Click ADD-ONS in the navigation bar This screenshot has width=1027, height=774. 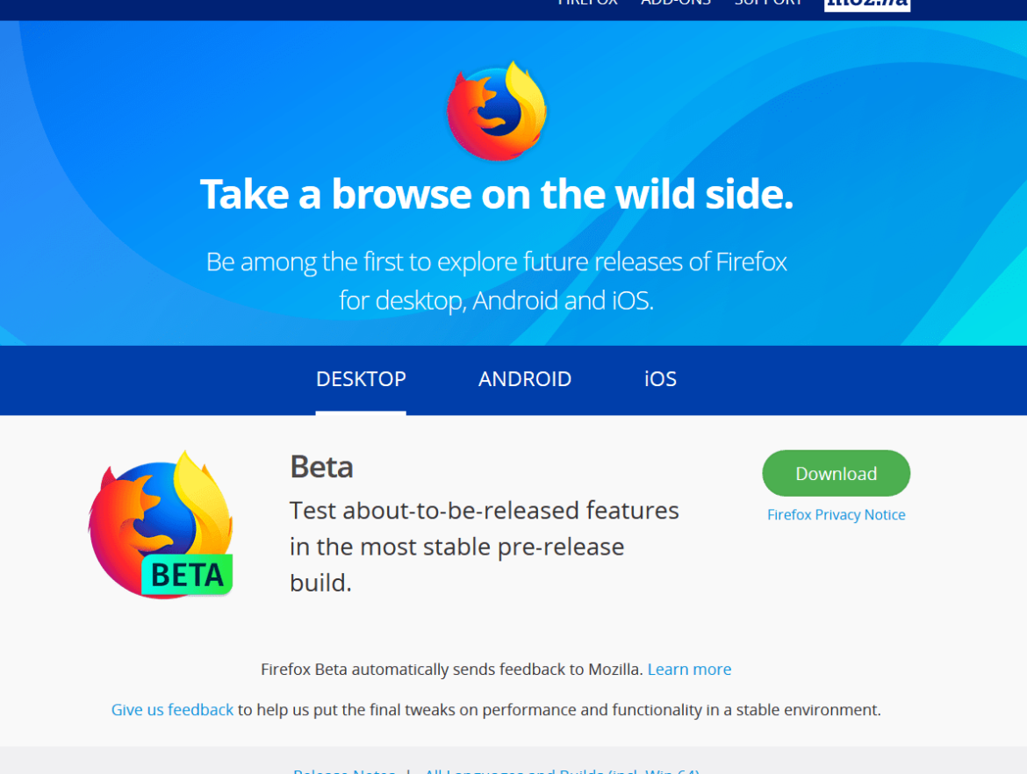coord(676,4)
